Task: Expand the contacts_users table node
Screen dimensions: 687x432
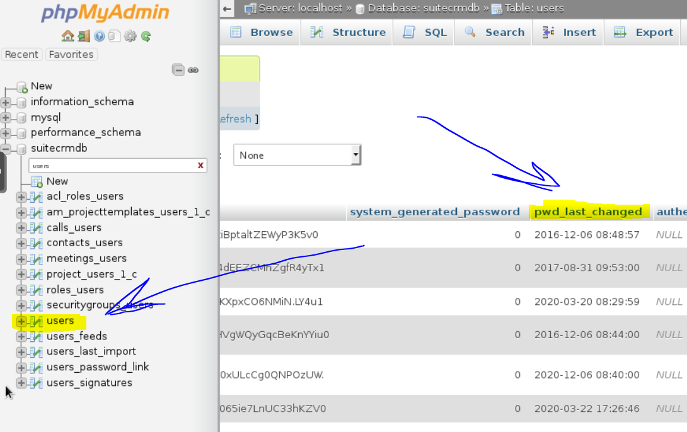Action: click(x=21, y=243)
